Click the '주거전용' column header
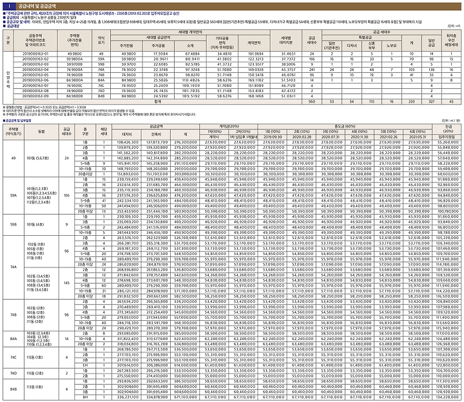This screenshot has height=402, width=464. [x=126, y=46]
